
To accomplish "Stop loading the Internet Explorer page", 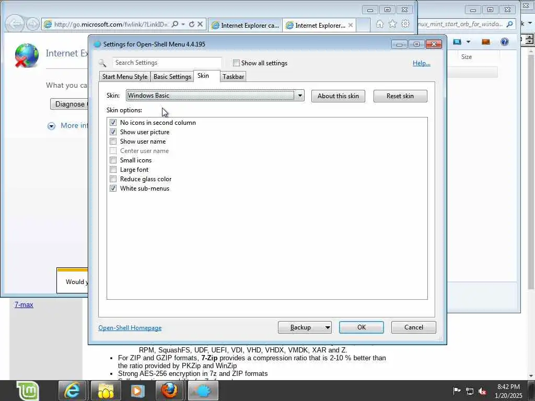I will pos(200,24).
